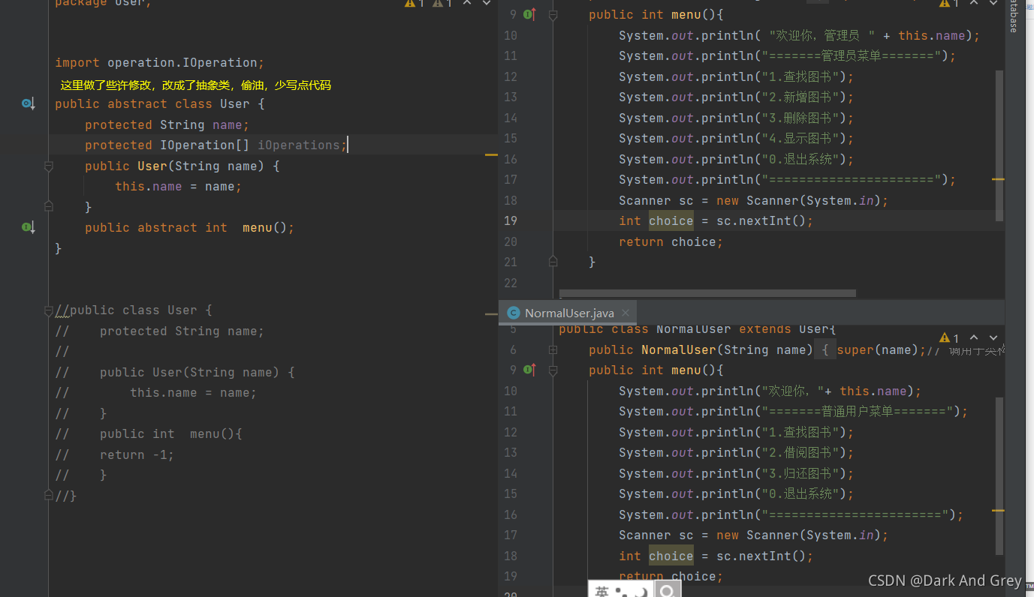Click the yellow warning stripe in NormalUser.java editor
This screenshot has width=1034, height=597.
pyautogui.click(x=998, y=510)
